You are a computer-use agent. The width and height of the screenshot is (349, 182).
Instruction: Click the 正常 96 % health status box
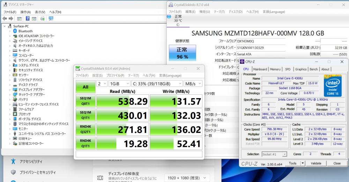(182, 53)
